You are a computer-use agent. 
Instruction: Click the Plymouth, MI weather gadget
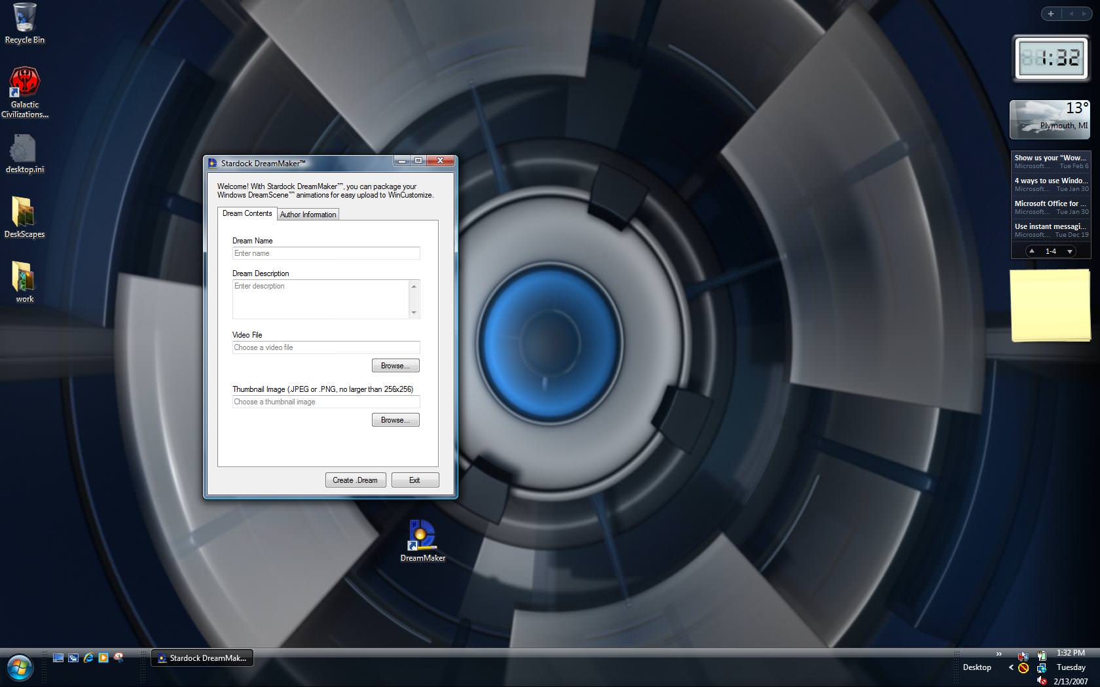pos(1050,119)
